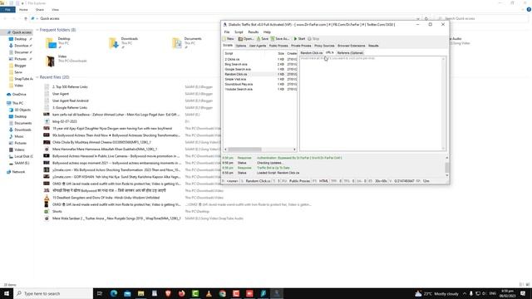Screen dimensions: 532x299
Task: Switch to the User Agents tab
Action: 258,46
